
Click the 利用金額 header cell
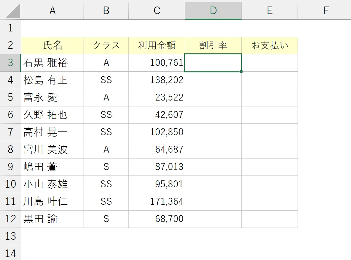pos(157,46)
